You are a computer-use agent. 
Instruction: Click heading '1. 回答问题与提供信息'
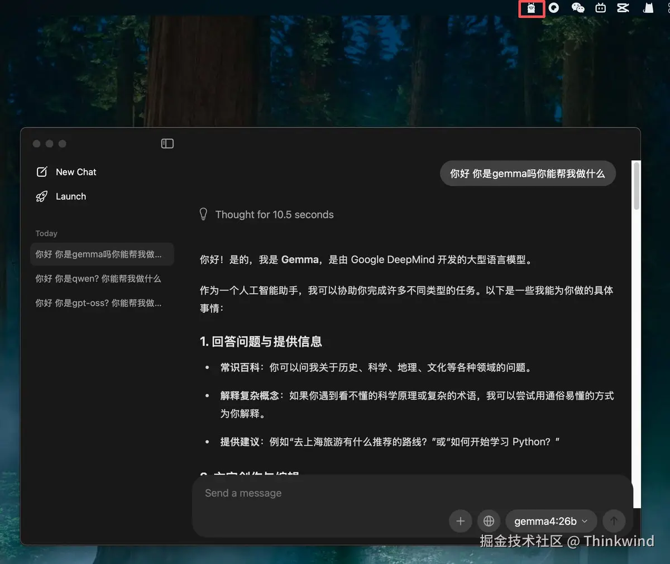pyautogui.click(x=261, y=341)
